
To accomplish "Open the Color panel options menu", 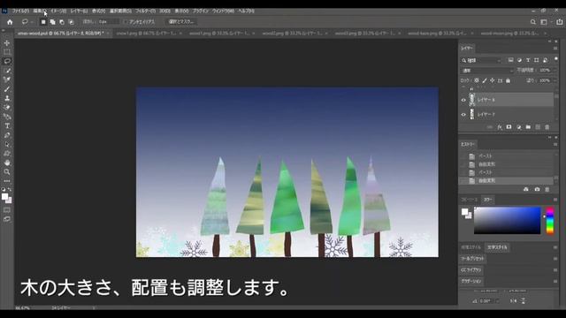I will pos(555,200).
